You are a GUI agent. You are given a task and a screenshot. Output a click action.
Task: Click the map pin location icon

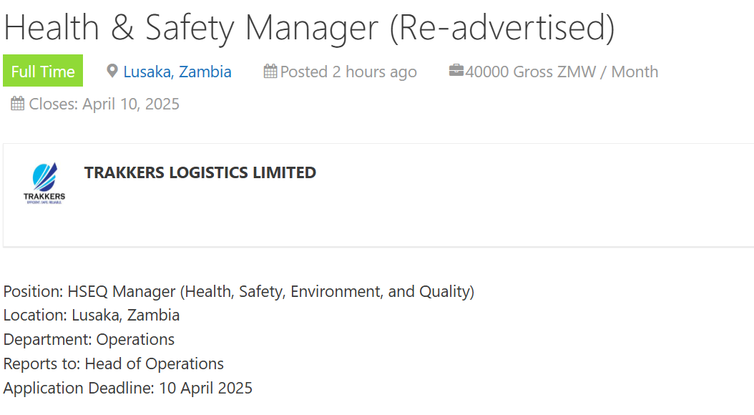(x=112, y=71)
